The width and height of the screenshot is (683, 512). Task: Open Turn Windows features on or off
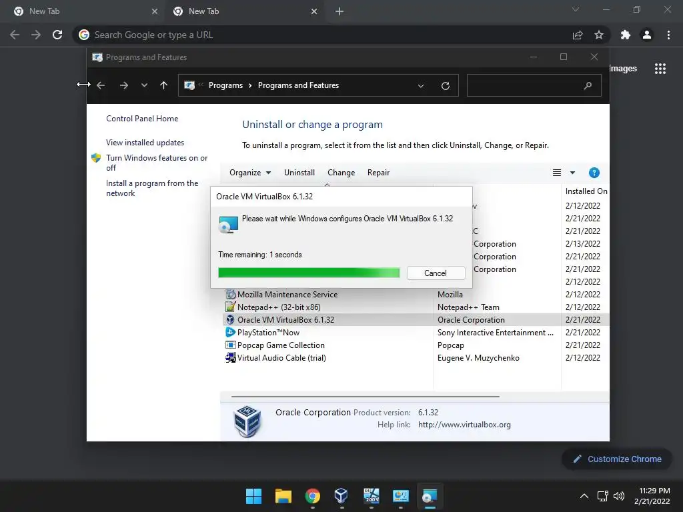pyautogui.click(x=157, y=163)
